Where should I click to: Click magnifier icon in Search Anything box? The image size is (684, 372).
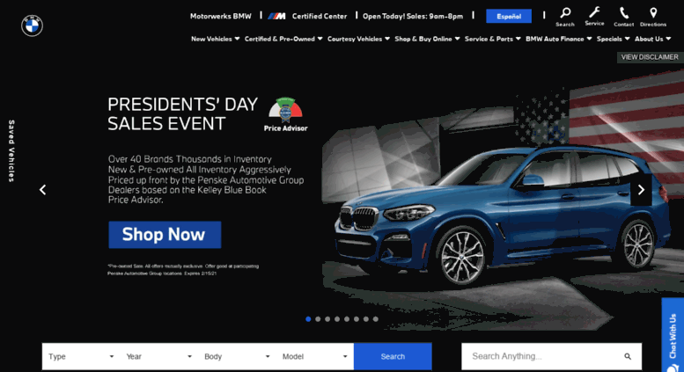(x=628, y=356)
